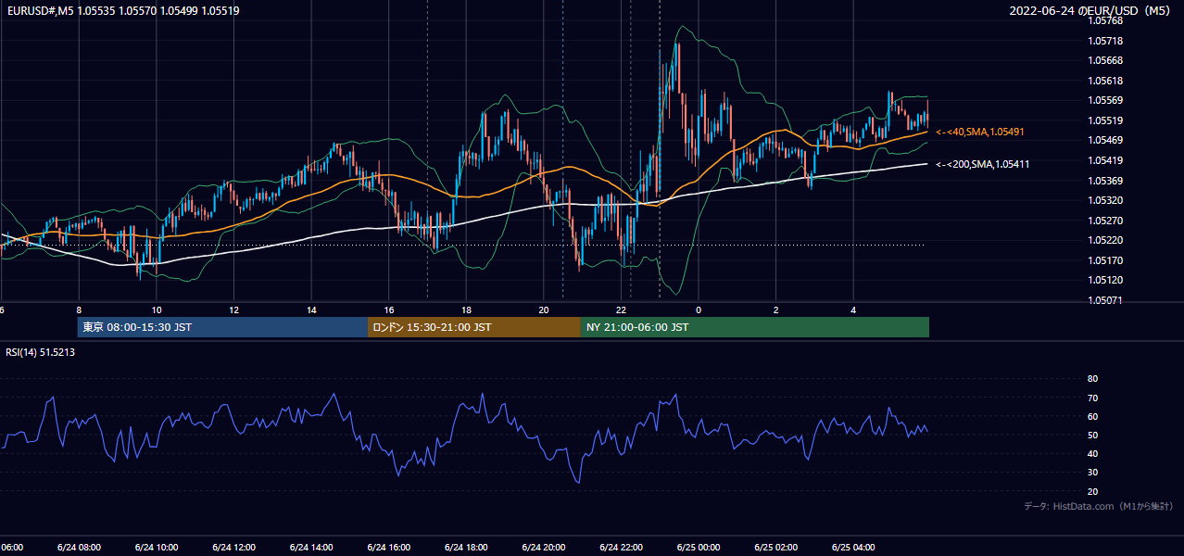Click the 6/25 00:00 date axis label
Viewport: 1184px width, 556px height.
(699, 548)
